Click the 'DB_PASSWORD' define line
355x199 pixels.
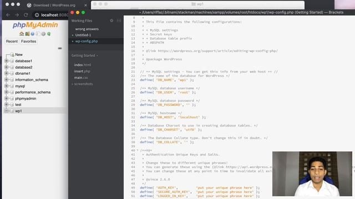coord(168,104)
